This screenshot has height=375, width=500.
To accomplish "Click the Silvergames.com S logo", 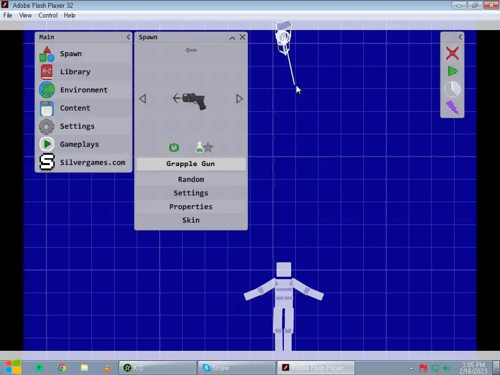I will pos(47,162).
